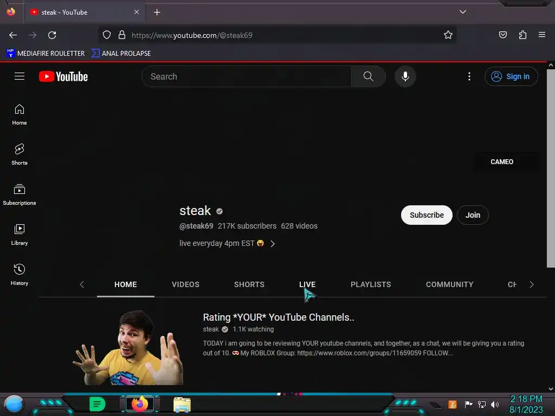Open Rating *YOUR* YouTube Channels.. video title
555x416 pixels.
(279, 317)
